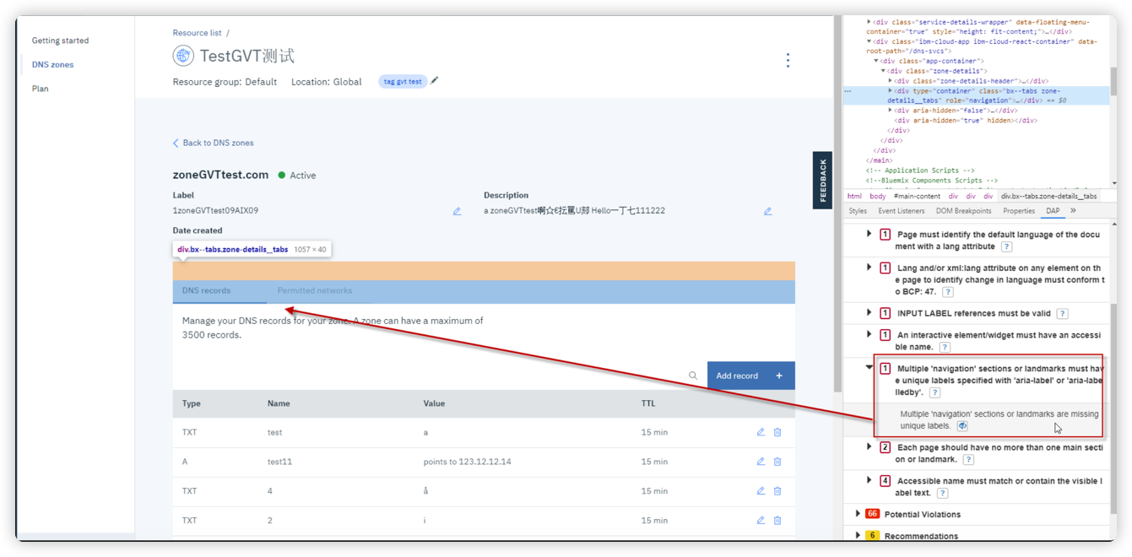
Task: Select '#main-content' in the DOM breadcrumb
Action: coord(917,197)
